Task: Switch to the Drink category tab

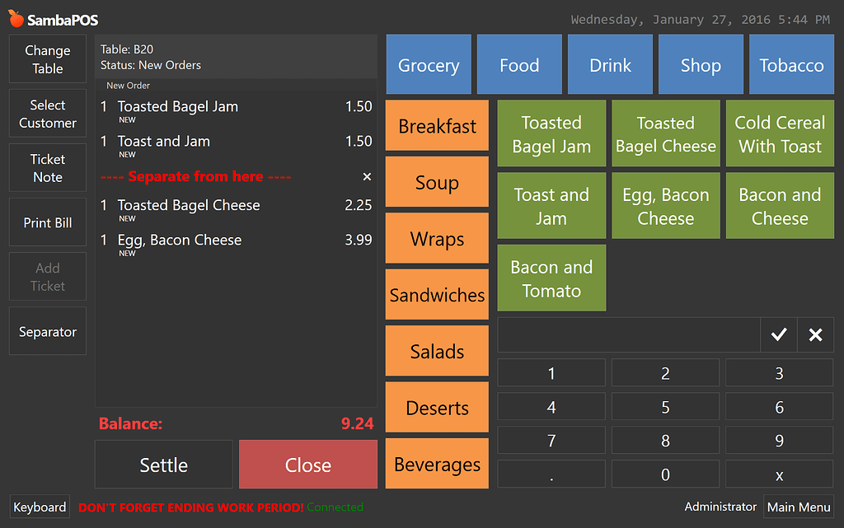Action: 610,64
